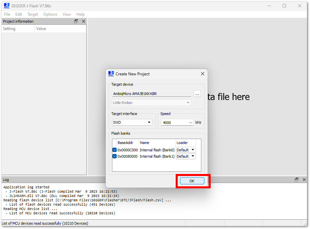Open the Help menu
This screenshot has width=310, height=229.
(x=80, y=14)
